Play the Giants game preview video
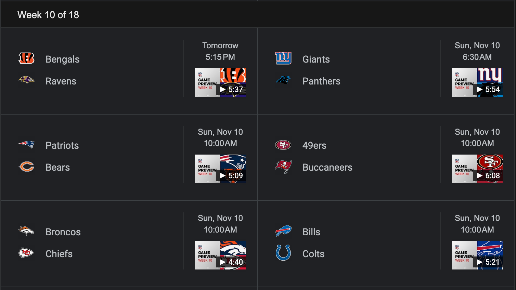The width and height of the screenshot is (516, 290). pyautogui.click(x=477, y=82)
